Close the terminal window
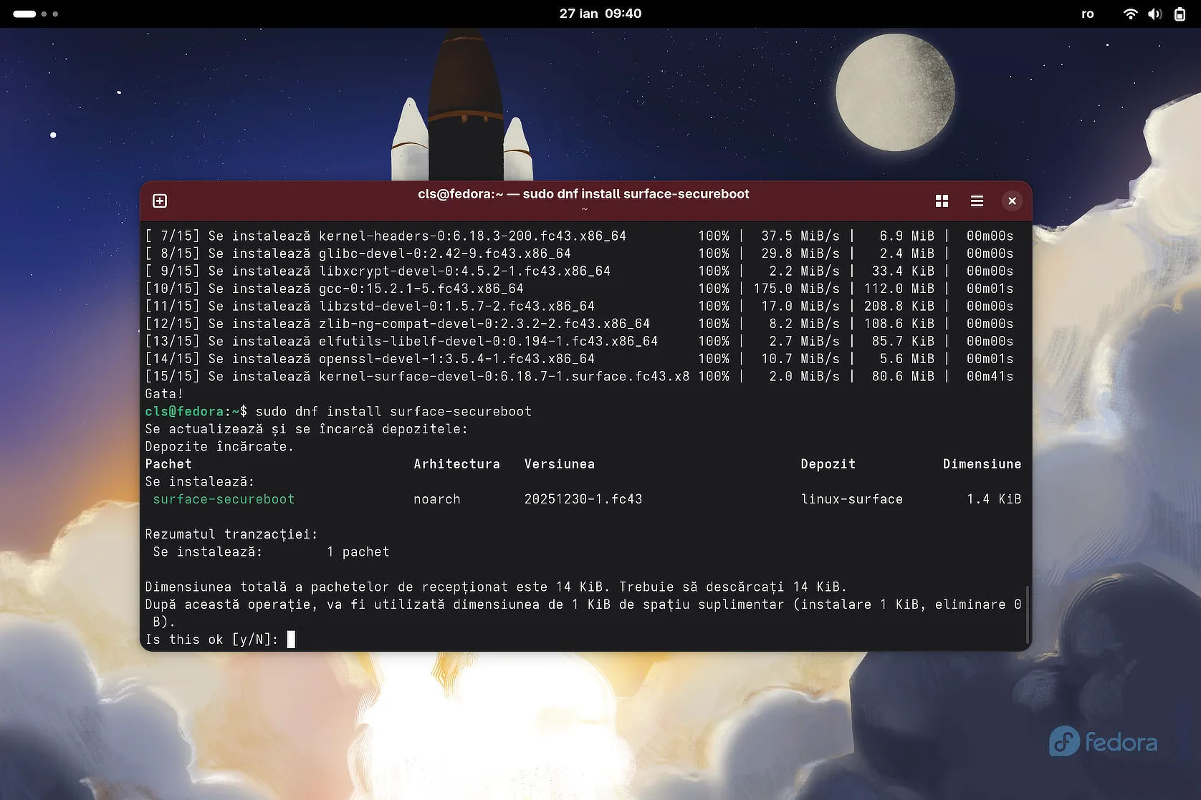Image resolution: width=1201 pixels, height=800 pixels. 1011,201
